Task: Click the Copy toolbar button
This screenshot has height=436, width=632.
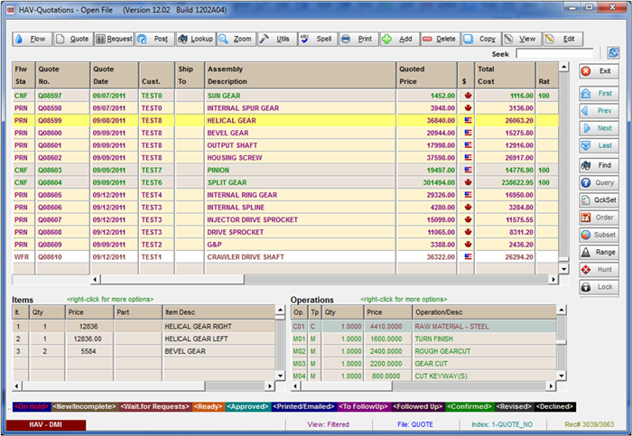Action: (x=481, y=39)
